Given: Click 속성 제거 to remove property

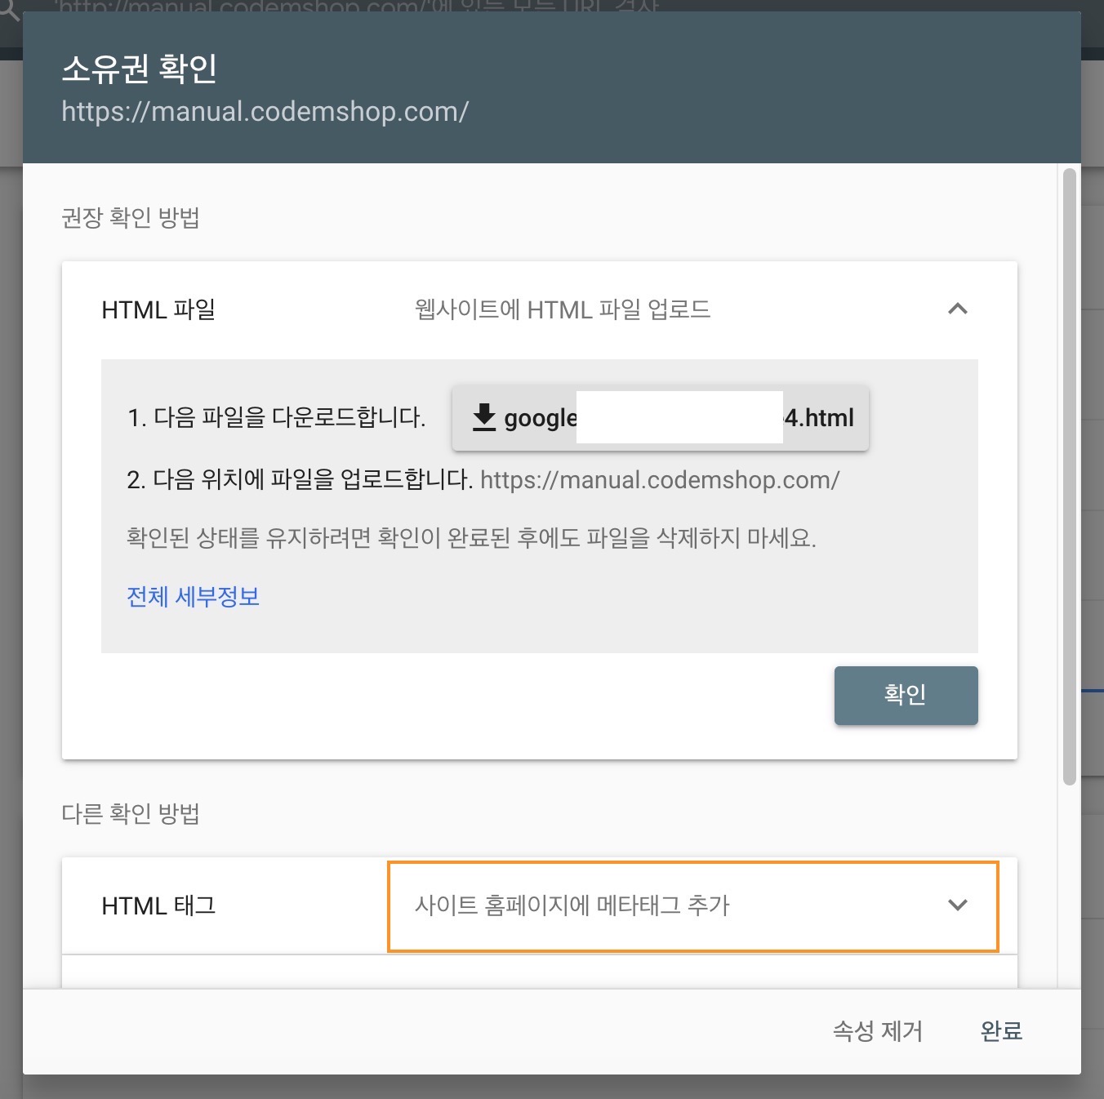Looking at the screenshot, I should click(x=877, y=1031).
